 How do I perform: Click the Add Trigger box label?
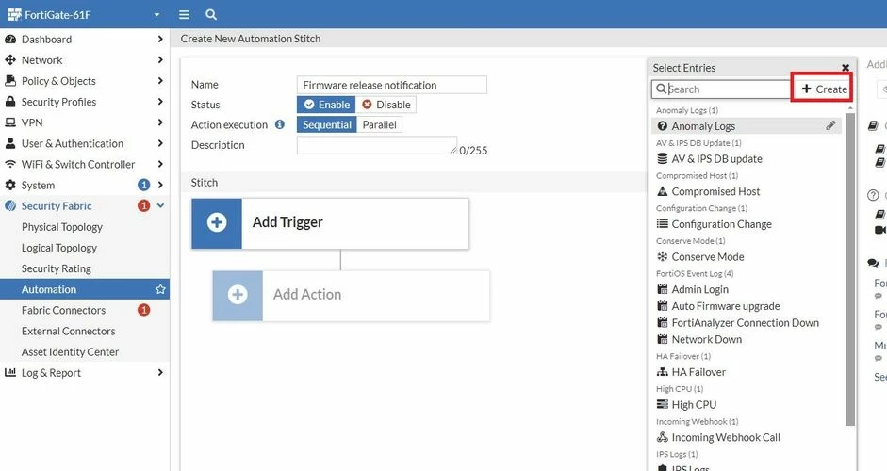287,222
